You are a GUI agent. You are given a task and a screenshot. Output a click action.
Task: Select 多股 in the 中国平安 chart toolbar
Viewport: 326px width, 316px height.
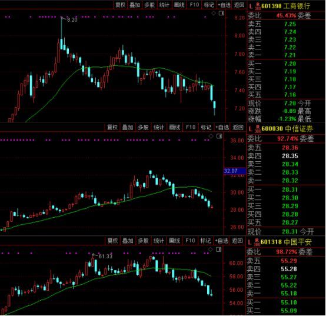(143, 241)
